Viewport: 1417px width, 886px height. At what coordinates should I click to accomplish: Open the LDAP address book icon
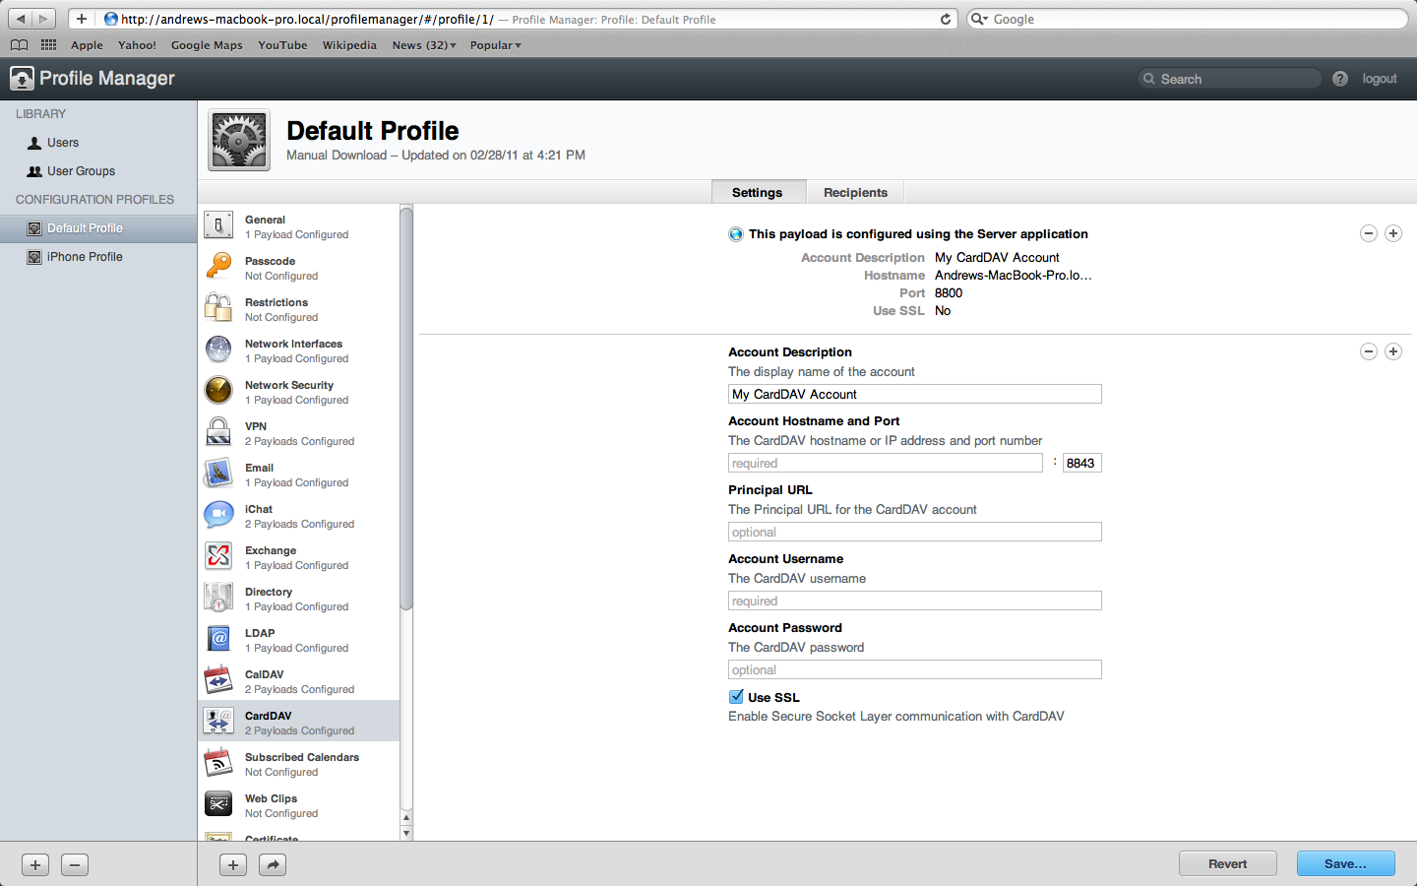point(218,639)
